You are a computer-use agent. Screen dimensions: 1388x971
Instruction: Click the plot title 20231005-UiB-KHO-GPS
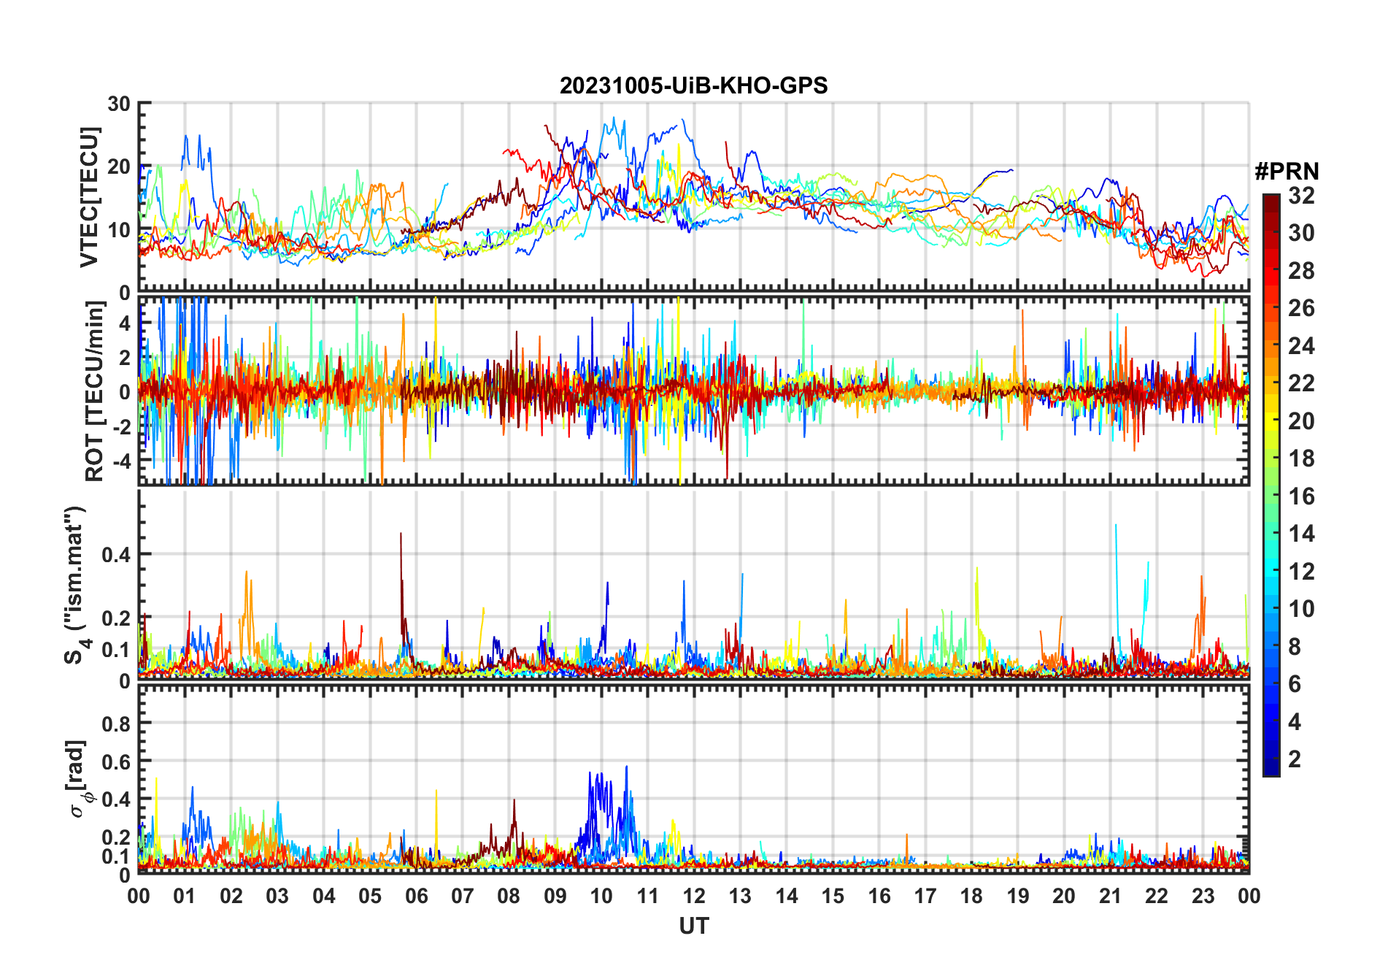[693, 85]
